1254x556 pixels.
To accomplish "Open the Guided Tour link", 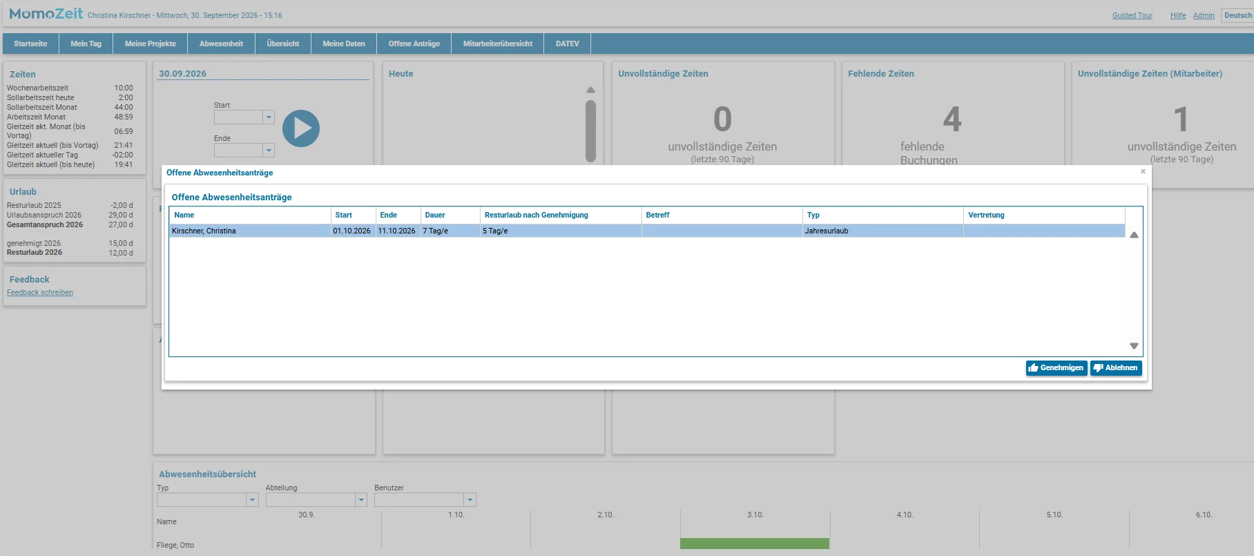I will point(1132,15).
